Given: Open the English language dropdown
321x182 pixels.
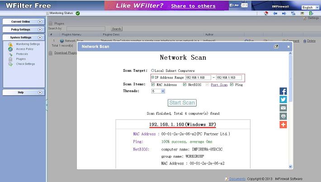Looking at the screenshot, I should (310, 8).
